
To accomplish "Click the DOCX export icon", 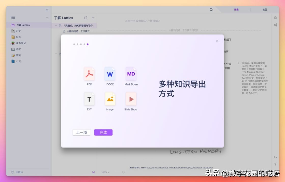I will pyautogui.click(x=110, y=74).
